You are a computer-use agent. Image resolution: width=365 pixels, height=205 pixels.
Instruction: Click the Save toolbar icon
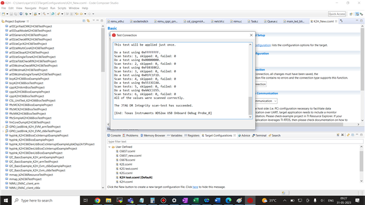click(x=11, y=14)
